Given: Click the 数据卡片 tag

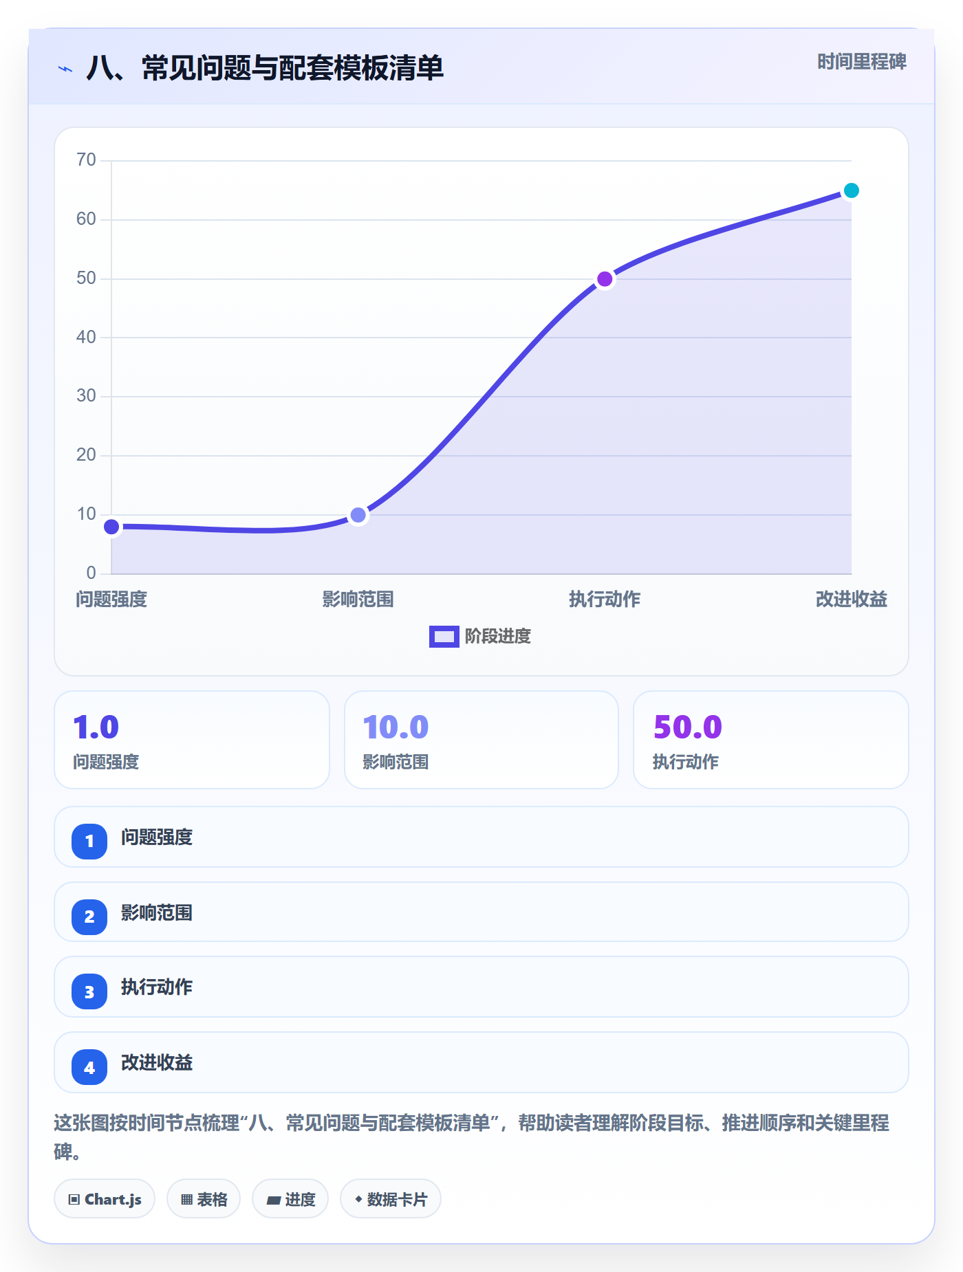Looking at the screenshot, I should tap(391, 1199).
